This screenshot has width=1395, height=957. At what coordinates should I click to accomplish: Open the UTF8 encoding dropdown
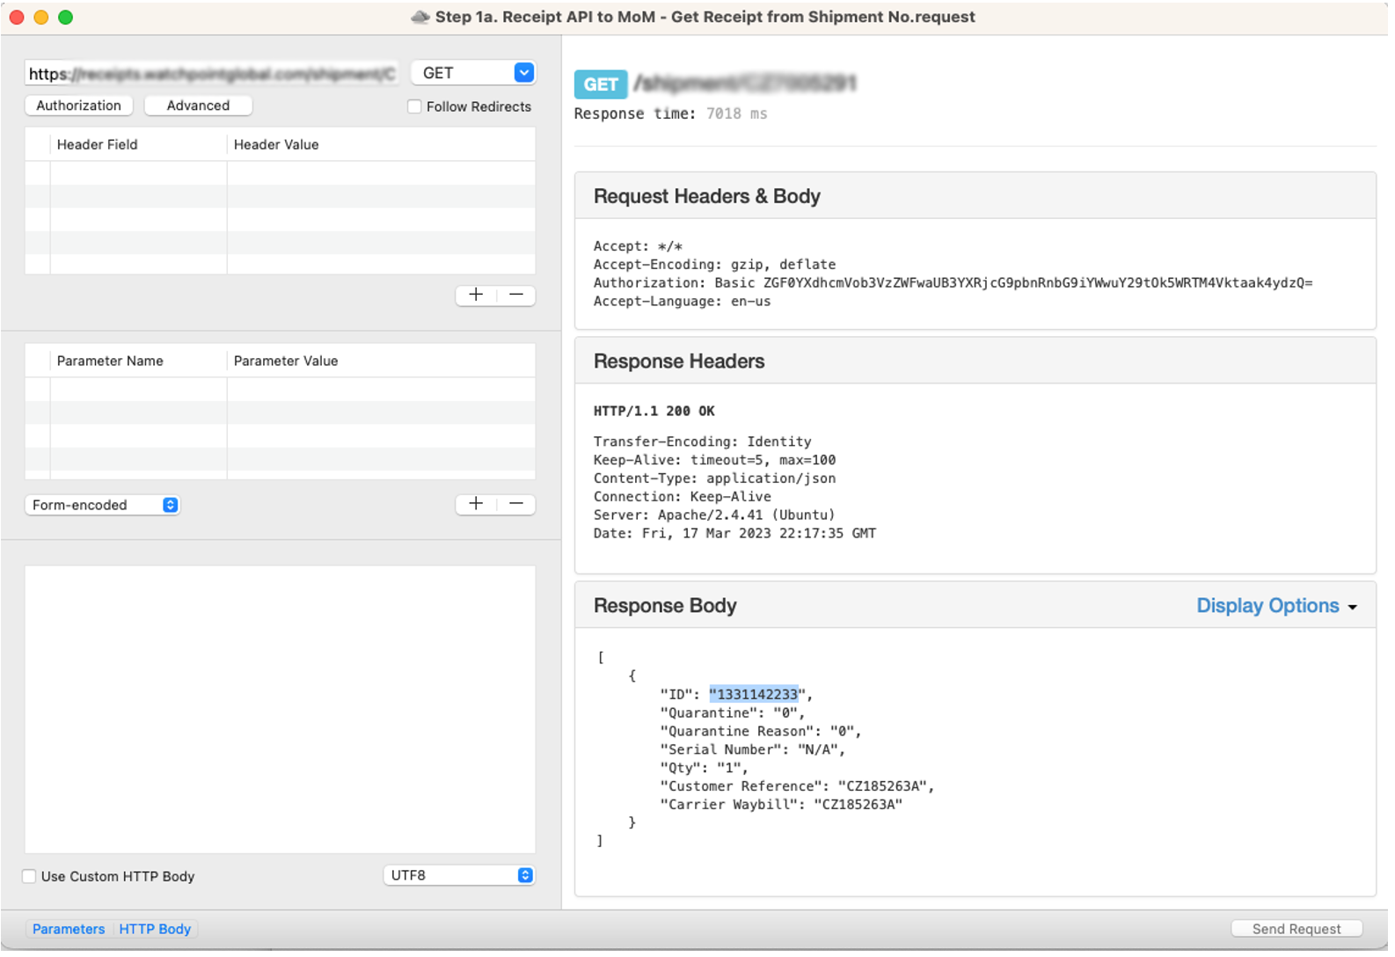click(459, 877)
